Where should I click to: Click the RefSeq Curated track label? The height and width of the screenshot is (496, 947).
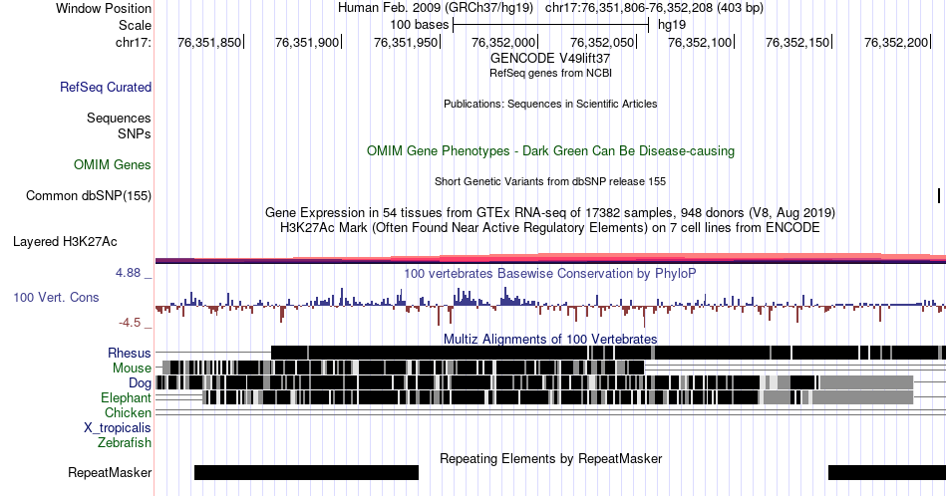point(106,87)
